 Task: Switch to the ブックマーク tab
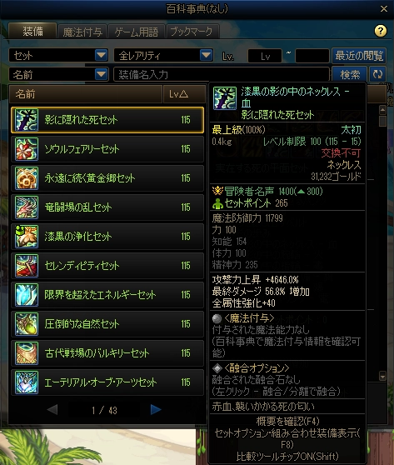(x=192, y=32)
